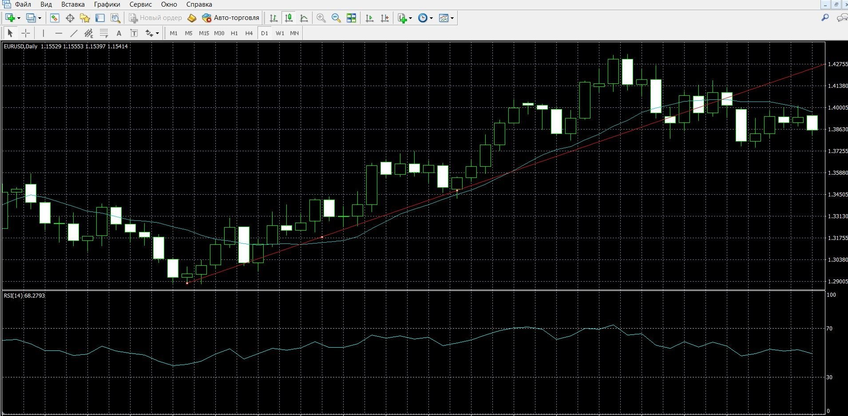This screenshot has width=848, height=416.
Task: Open the Сервис menu
Action: point(141,4)
